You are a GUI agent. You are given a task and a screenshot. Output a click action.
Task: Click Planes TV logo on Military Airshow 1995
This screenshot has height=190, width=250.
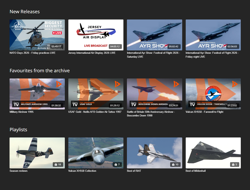pyautogui.click(x=16, y=104)
